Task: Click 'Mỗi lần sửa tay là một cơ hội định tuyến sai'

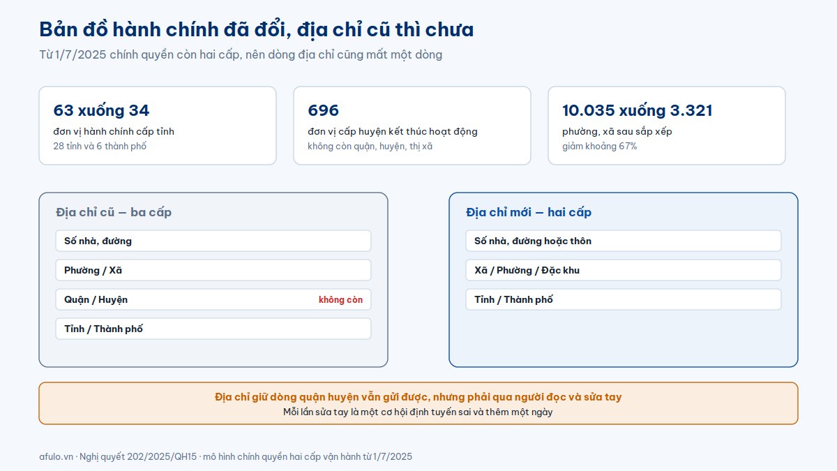Action: pos(418,412)
